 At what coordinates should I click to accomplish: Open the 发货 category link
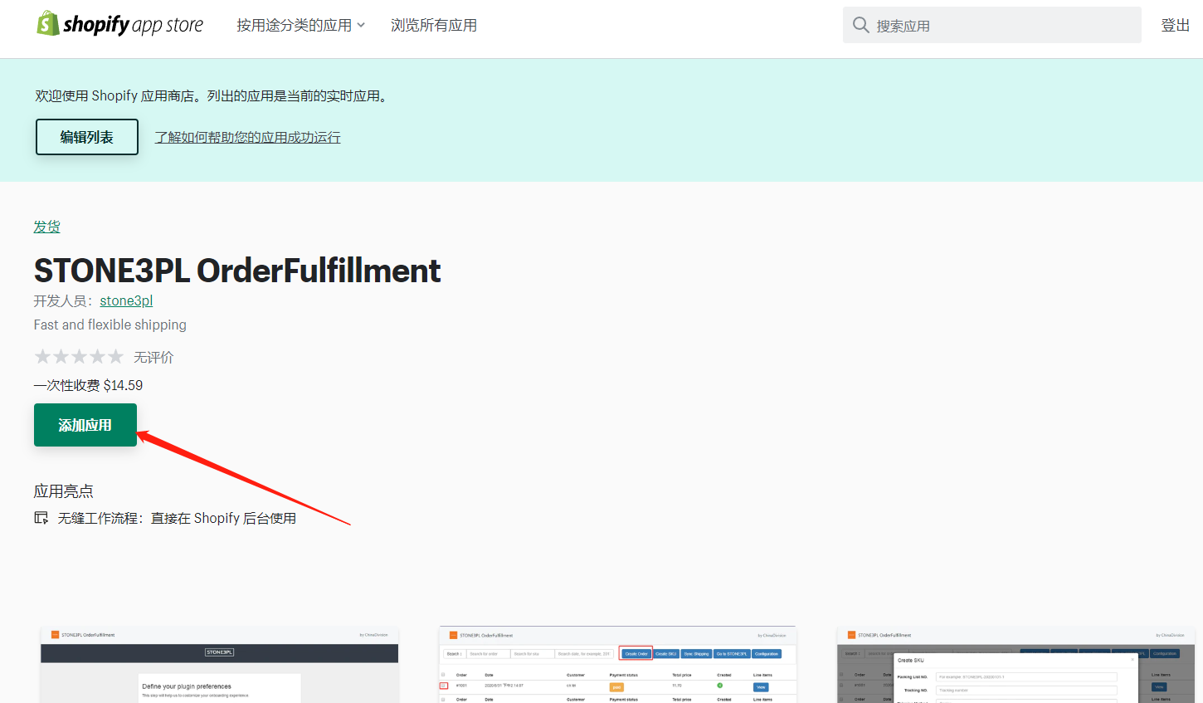46,227
